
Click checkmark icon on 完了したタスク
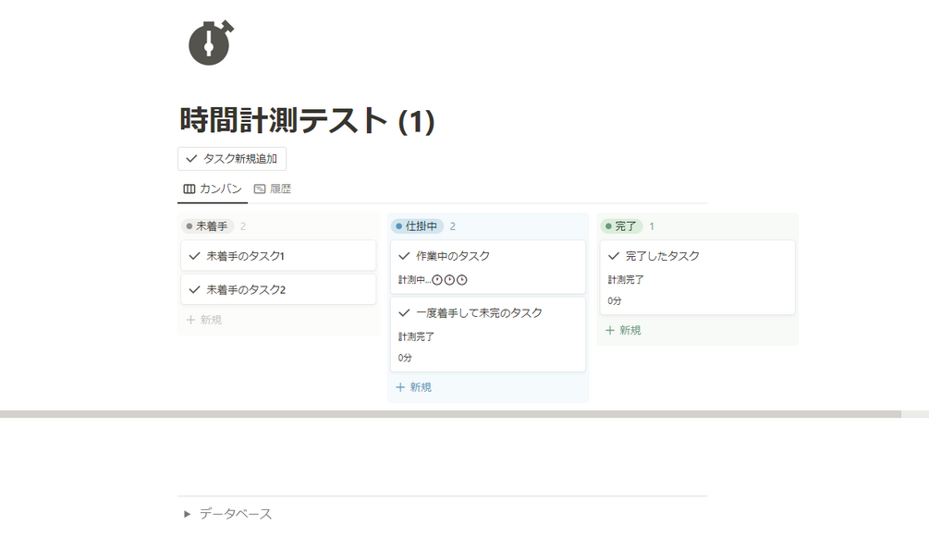pos(614,256)
